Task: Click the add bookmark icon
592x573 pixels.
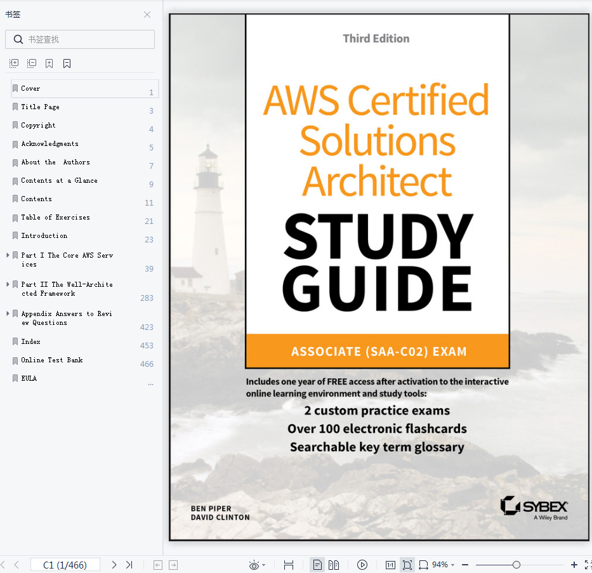Action: pos(49,63)
